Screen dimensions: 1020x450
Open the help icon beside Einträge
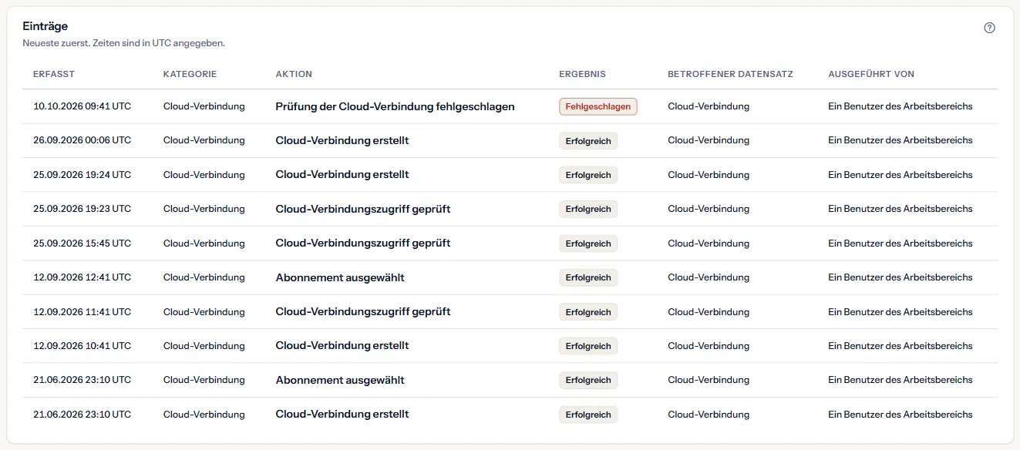990,28
